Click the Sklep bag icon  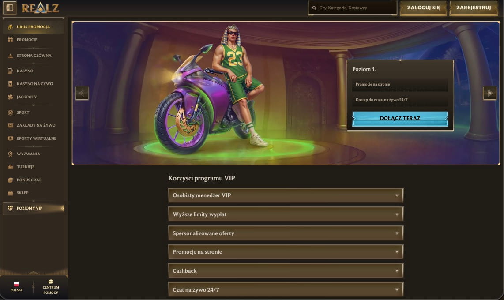[x=10, y=193]
